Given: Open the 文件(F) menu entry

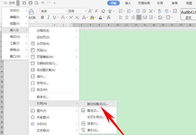Looking at the screenshot, I should click(15, 10).
